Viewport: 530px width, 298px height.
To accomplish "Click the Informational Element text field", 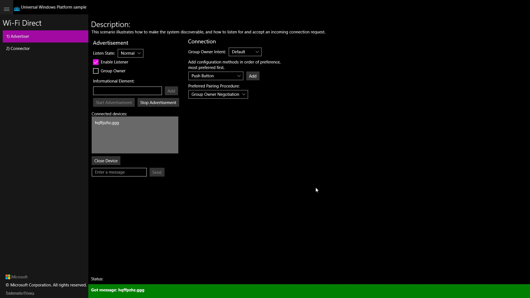I will point(128,91).
